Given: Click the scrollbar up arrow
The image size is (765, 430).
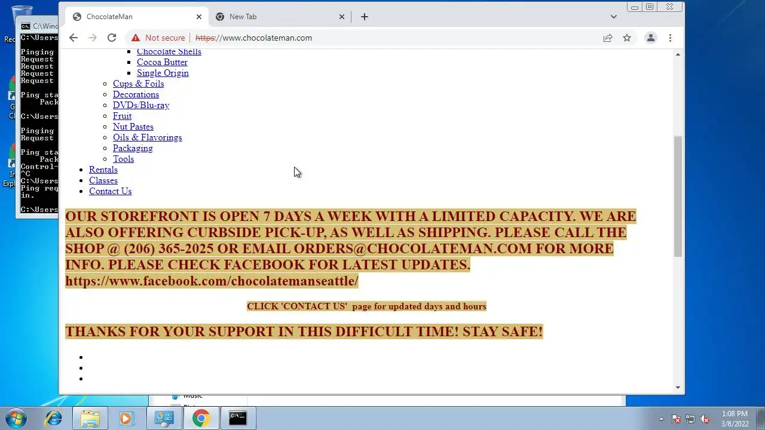Looking at the screenshot, I should [x=678, y=55].
